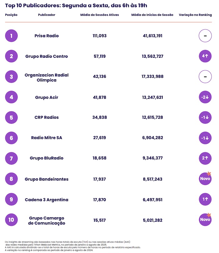Click the Top 10 Publicadores title

[x=76, y=6]
